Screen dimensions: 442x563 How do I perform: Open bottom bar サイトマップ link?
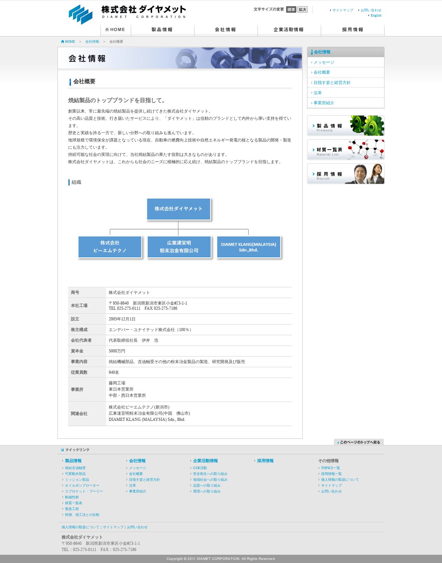pyautogui.click(x=113, y=527)
